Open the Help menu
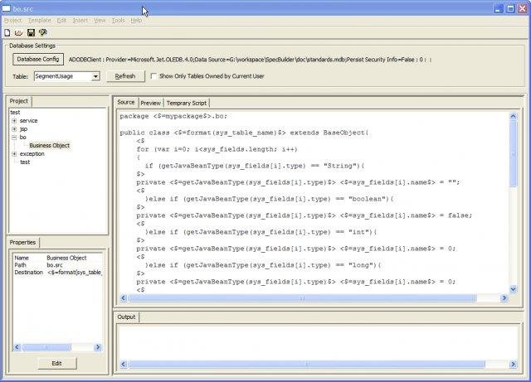The width and height of the screenshot is (531, 382). [136, 21]
